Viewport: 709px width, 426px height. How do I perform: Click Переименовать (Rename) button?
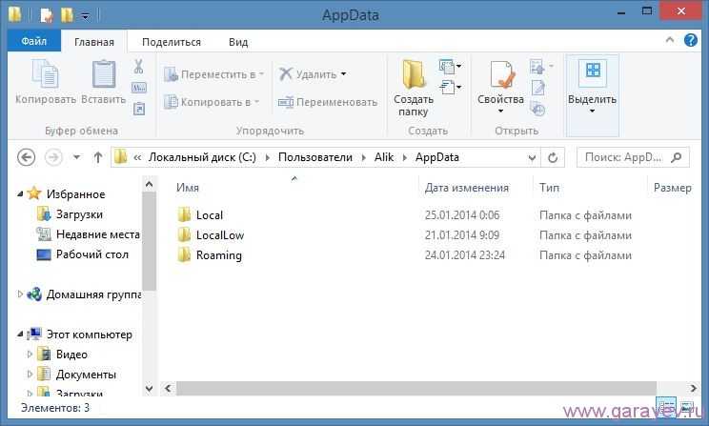328,102
